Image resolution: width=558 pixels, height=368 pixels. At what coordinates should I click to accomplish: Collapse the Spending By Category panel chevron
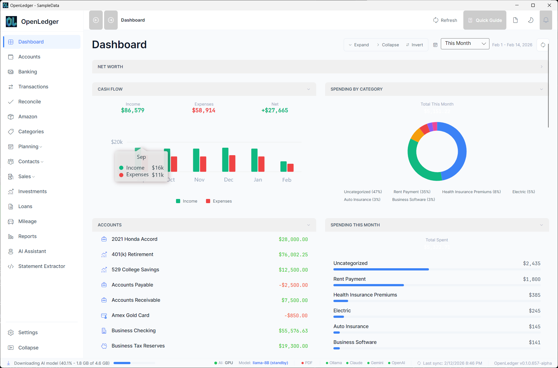(542, 89)
